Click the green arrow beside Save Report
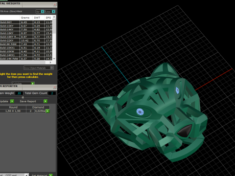This screenshot has height=176, width=235. pyautogui.click(x=46, y=101)
